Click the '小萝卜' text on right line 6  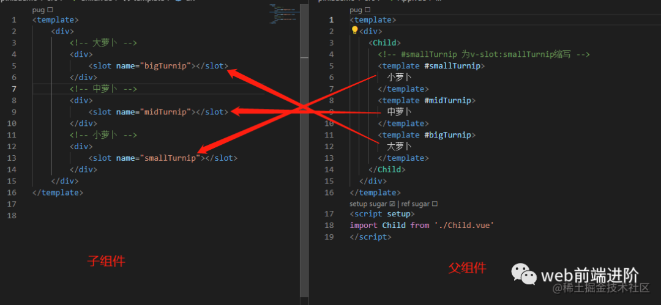click(399, 78)
